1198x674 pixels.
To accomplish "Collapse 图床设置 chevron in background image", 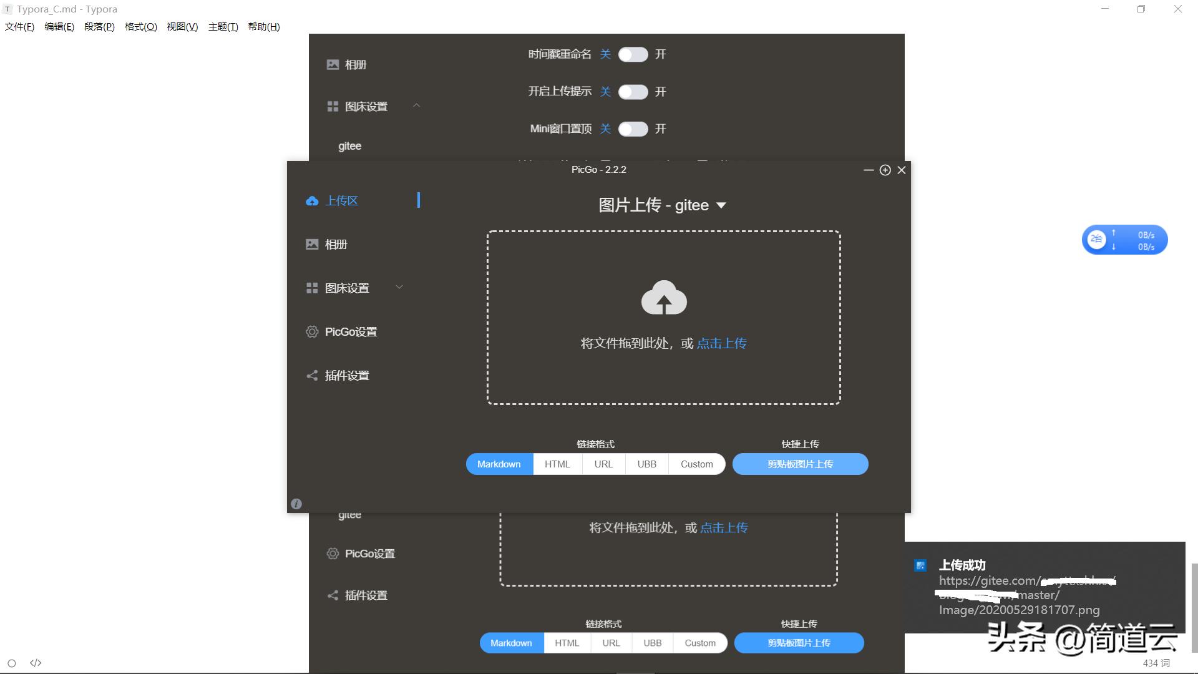I will tap(416, 105).
